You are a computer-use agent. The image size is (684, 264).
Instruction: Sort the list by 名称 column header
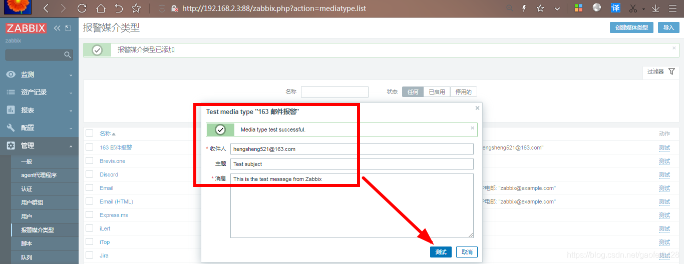pyautogui.click(x=107, y=133)
